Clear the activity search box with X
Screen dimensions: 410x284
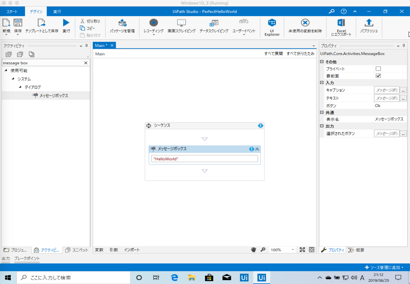tap(86, 63)
